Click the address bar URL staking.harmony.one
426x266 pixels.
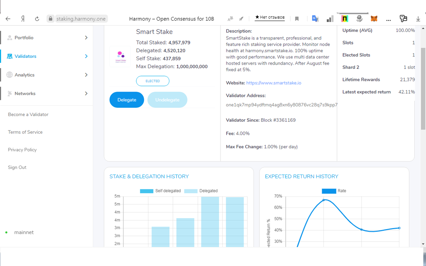tap(81, 19)
